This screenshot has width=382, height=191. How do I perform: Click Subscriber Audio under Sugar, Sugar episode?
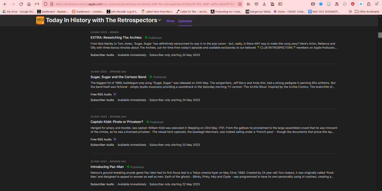pyautogui.click(x=102, y=100)
